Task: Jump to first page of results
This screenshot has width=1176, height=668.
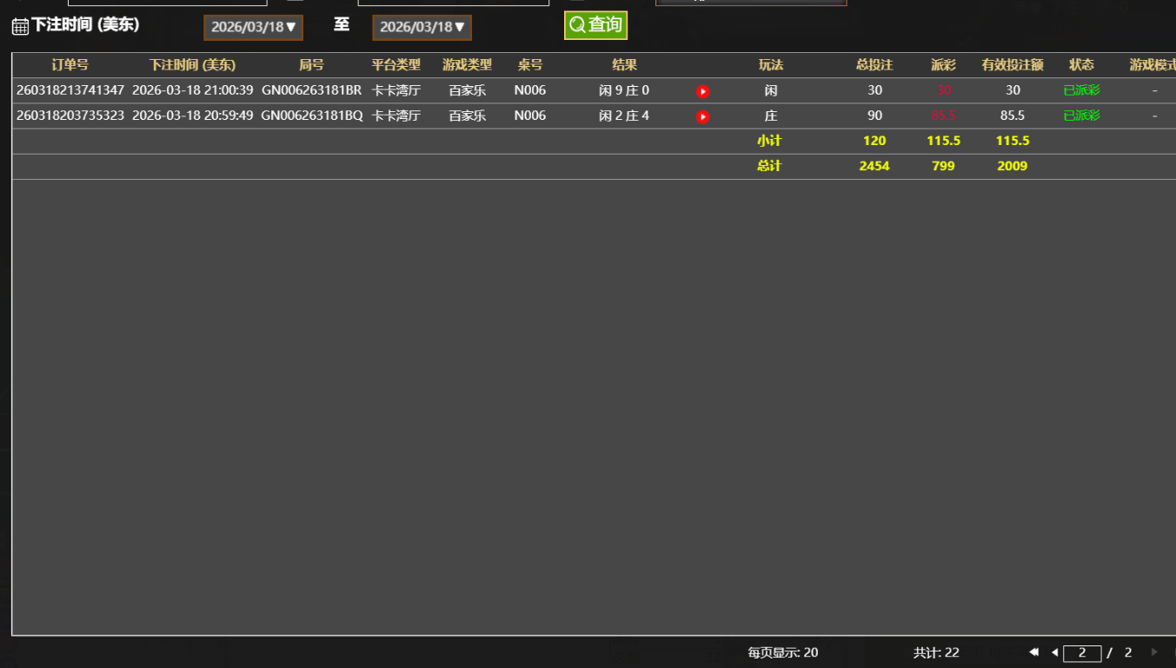Action: (x=1033, y=652)
